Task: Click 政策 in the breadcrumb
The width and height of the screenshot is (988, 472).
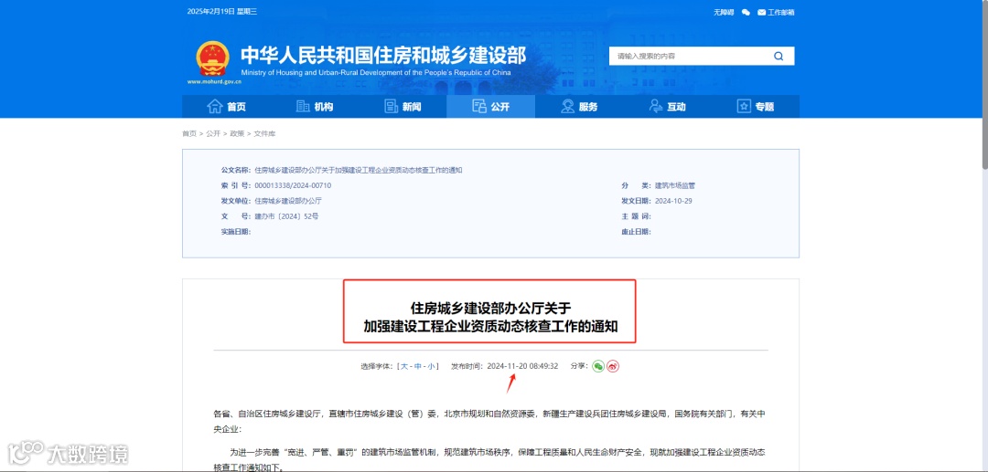Action: pyautogui.click(x=237, y=134)
